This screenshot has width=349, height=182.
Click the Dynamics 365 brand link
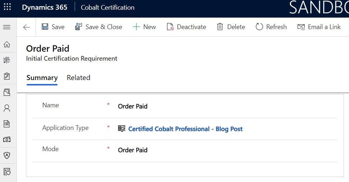pyautogui.click(x=45, y=7)
